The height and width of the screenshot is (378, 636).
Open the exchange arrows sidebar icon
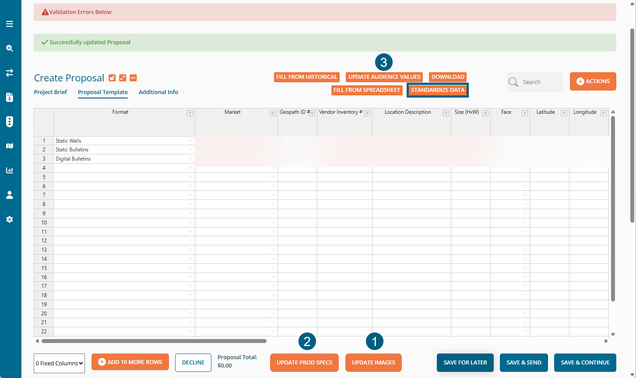(10, 73)
